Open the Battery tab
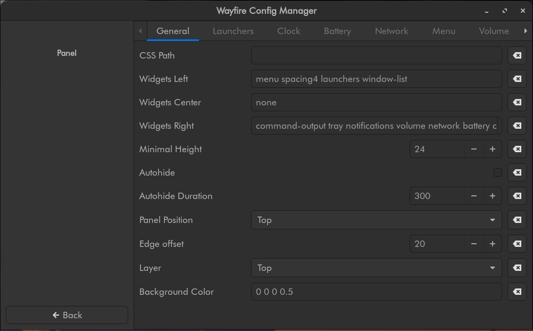Image resolution: width=533 pixels, height=331 pixels. pyautogui.click(x=337, y=31)
